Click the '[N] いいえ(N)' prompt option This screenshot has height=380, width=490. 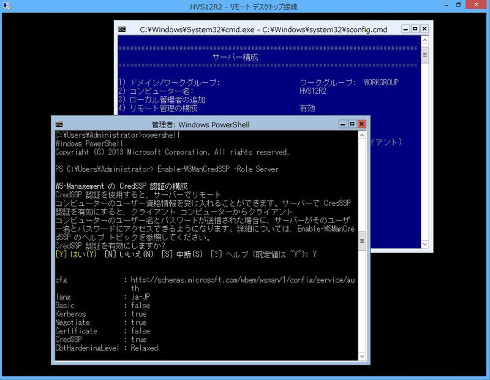pyautogui.click(x=129, y=254)
